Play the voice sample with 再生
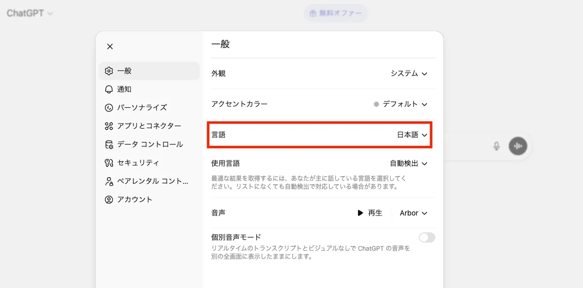 tap(370, 213)
